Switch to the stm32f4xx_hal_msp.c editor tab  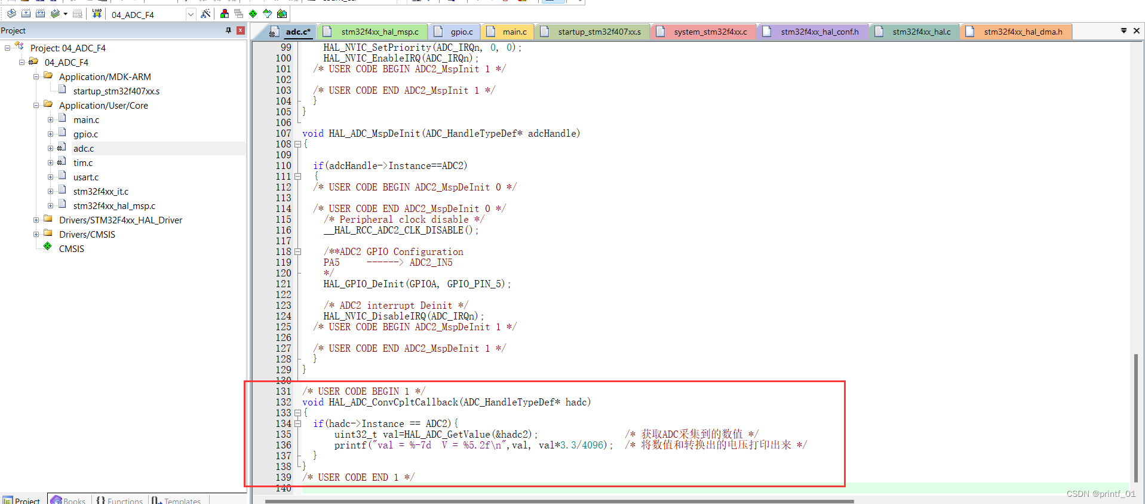[x=372, y=32]
